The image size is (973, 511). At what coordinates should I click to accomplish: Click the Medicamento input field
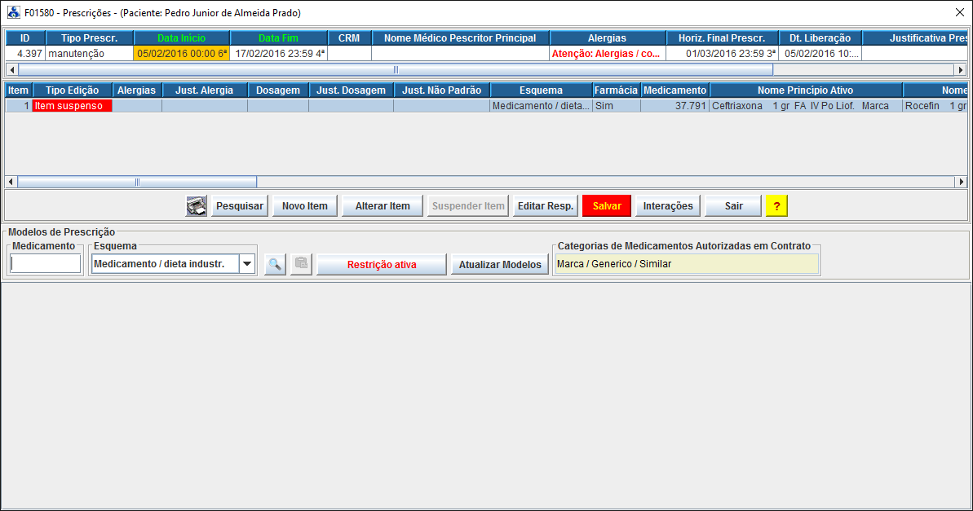(46, 264)
